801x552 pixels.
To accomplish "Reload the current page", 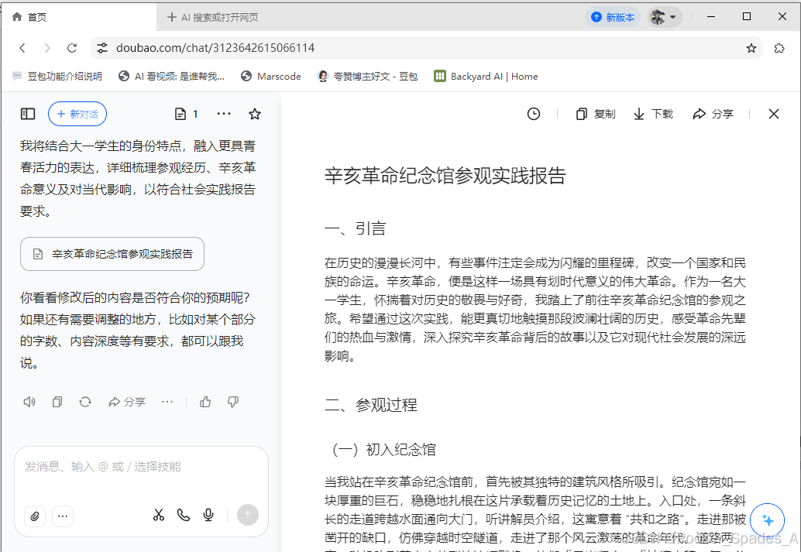I will coord(72,48).
